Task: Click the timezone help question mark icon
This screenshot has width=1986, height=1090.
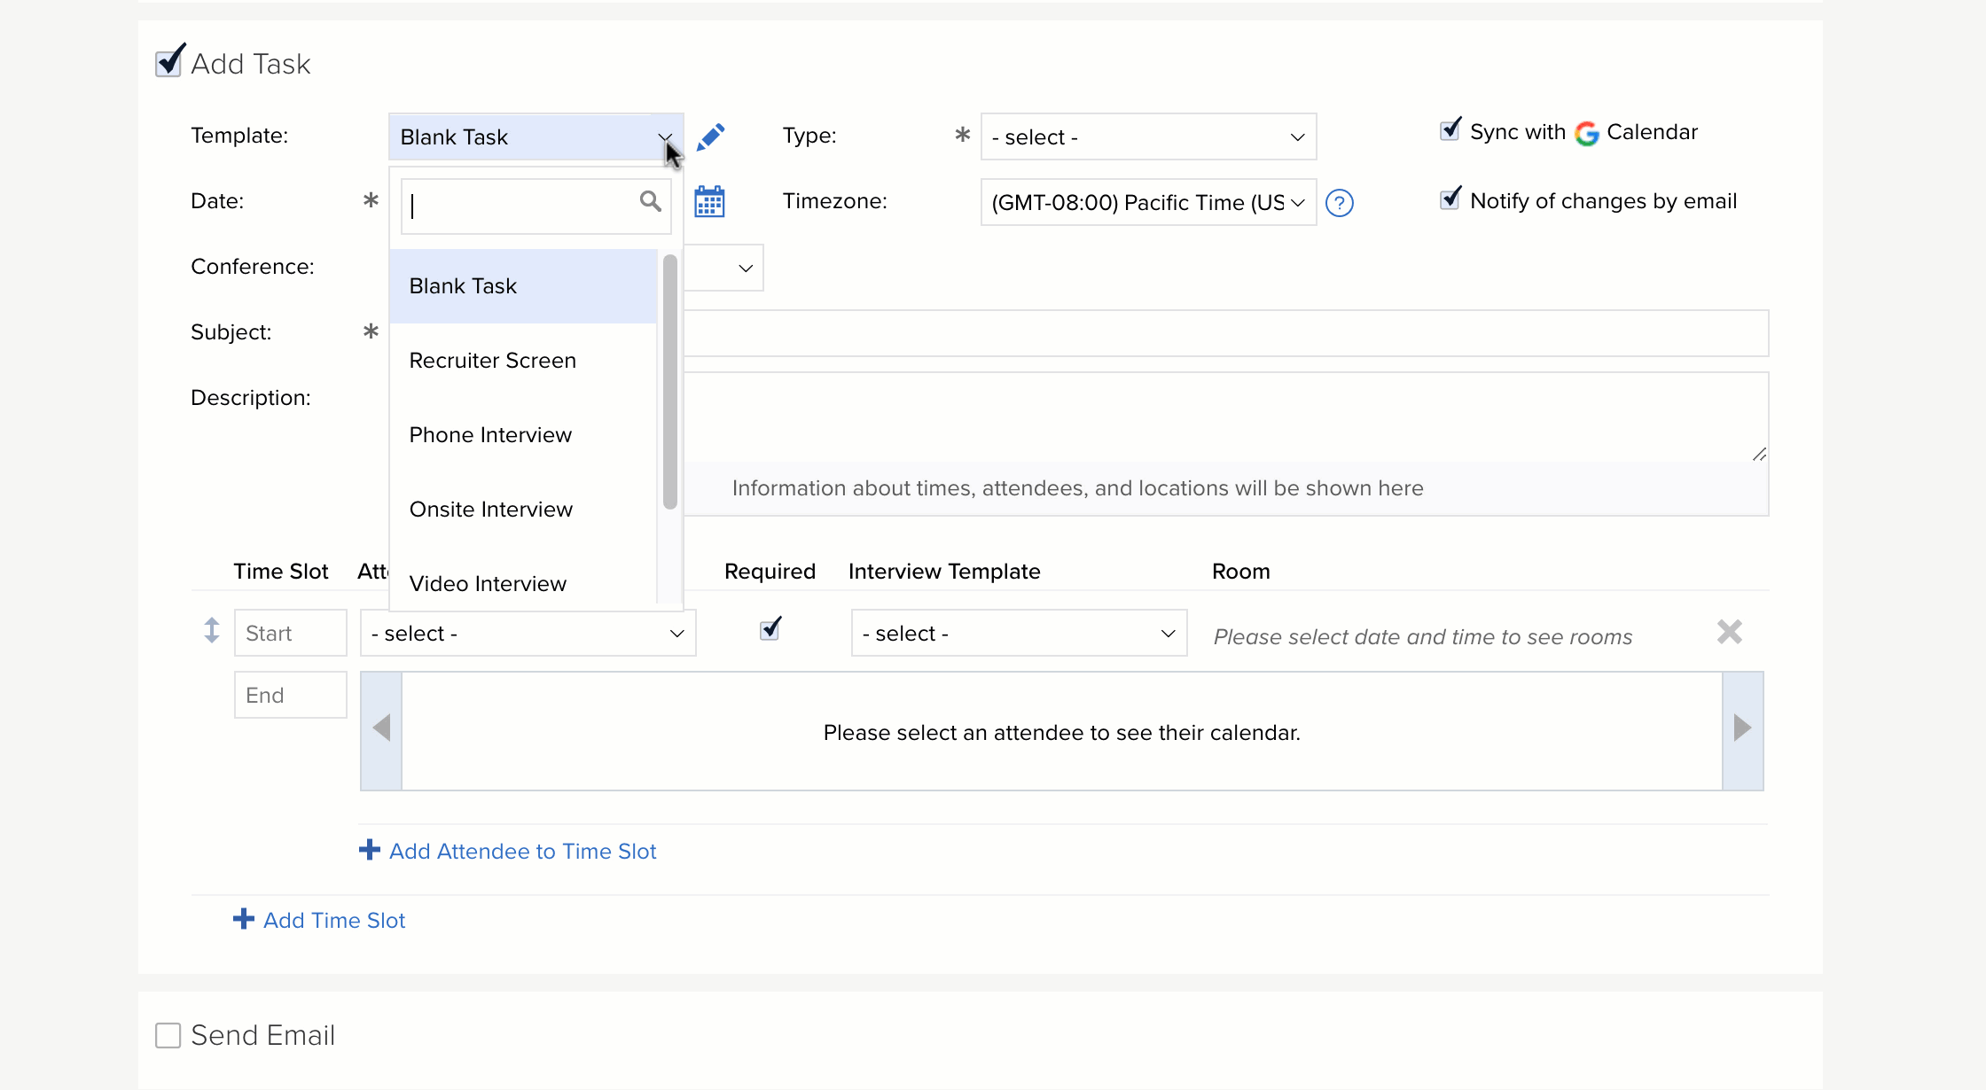Action: [1339, 203]
